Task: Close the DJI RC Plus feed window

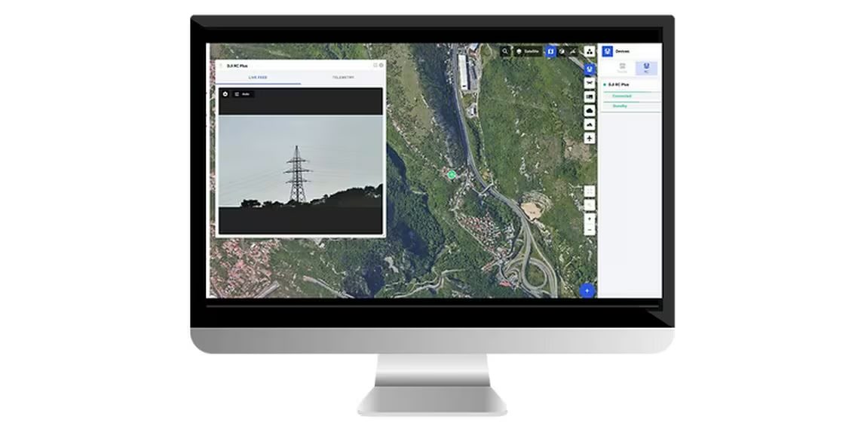Action: tap(381, 65)
